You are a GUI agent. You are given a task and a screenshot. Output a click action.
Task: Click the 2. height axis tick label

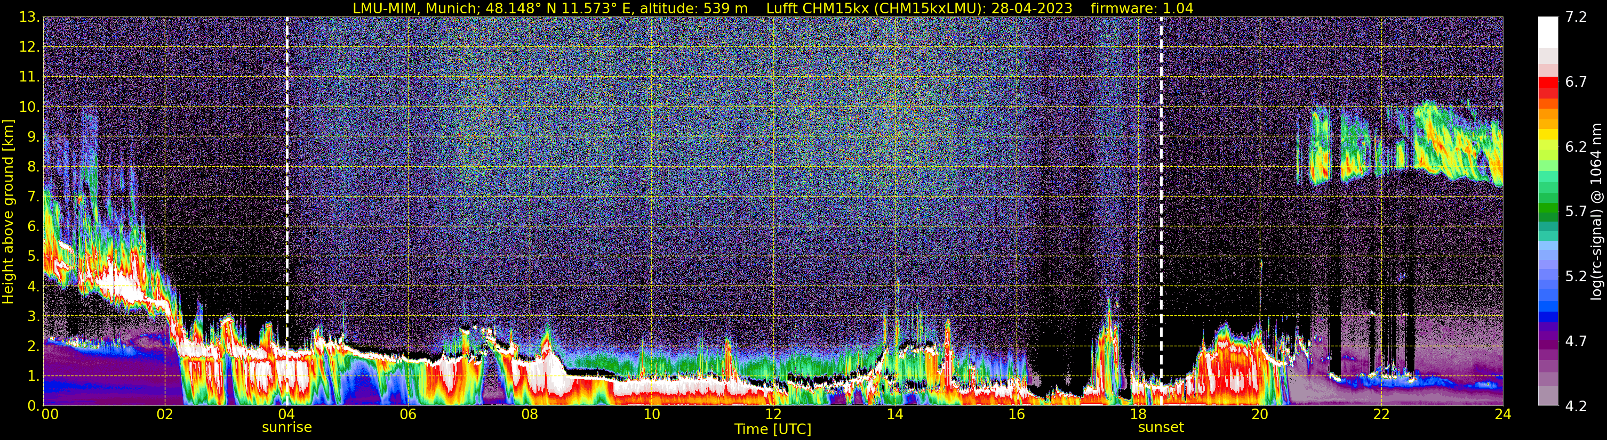pyautogui.click(x=34, y=346)
